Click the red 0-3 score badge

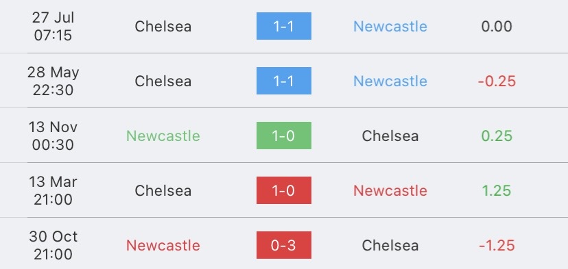[283, 245]
